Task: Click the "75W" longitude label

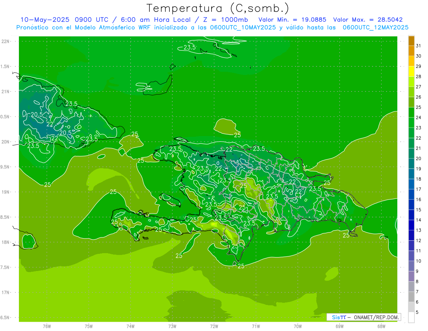Action: (89, 326)
